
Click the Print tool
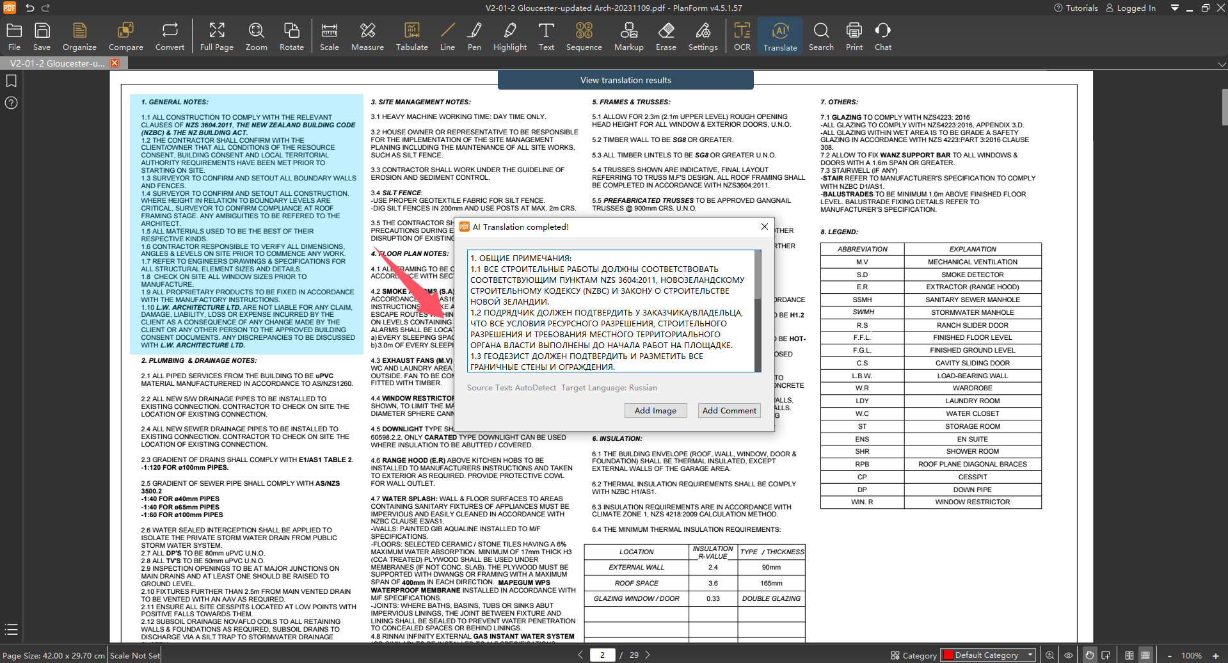point(854,36)
